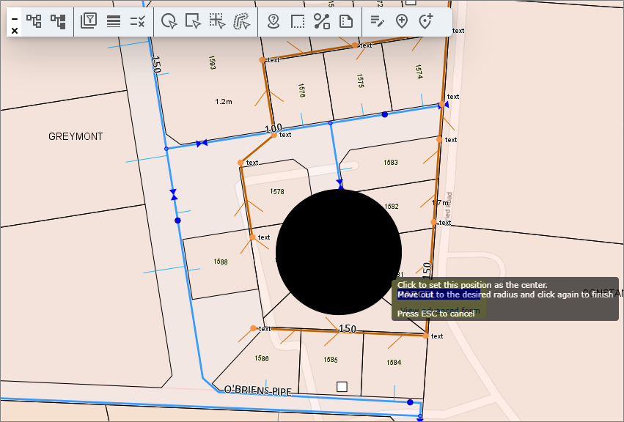
Task: Click the add location pin icon
Action: pos(402,21)
